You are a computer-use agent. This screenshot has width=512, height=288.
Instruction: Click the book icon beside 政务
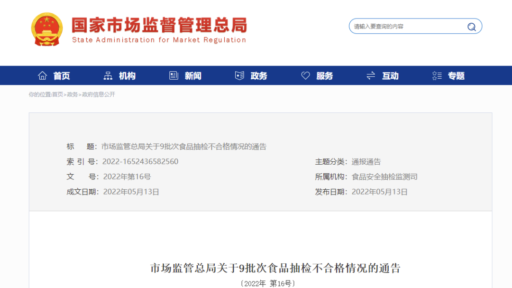point(239,75)
